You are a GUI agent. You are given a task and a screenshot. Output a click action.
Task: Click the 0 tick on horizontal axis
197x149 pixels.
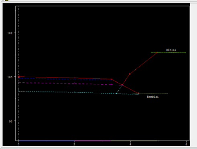(x=18, y=144)
